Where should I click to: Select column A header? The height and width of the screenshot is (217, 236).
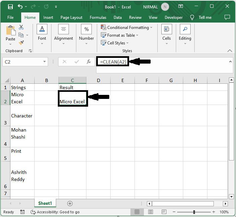[x=22, y=80]
